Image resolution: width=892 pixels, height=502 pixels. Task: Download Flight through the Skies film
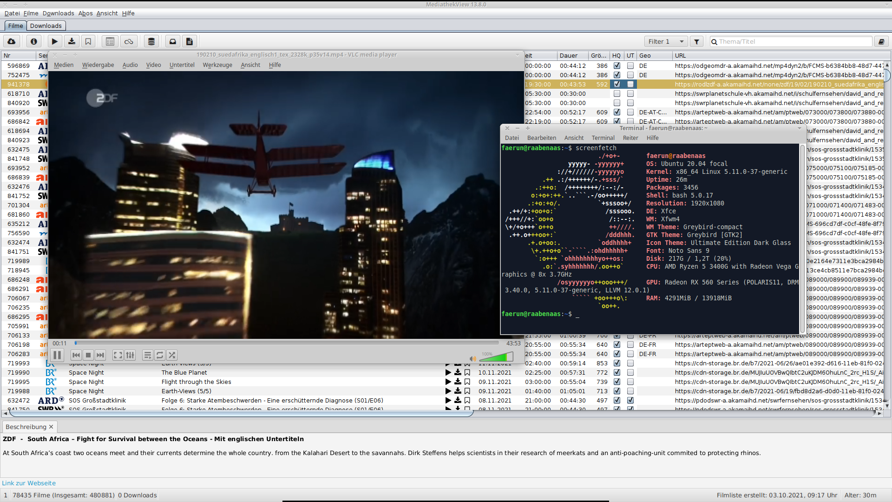[458, 382]
